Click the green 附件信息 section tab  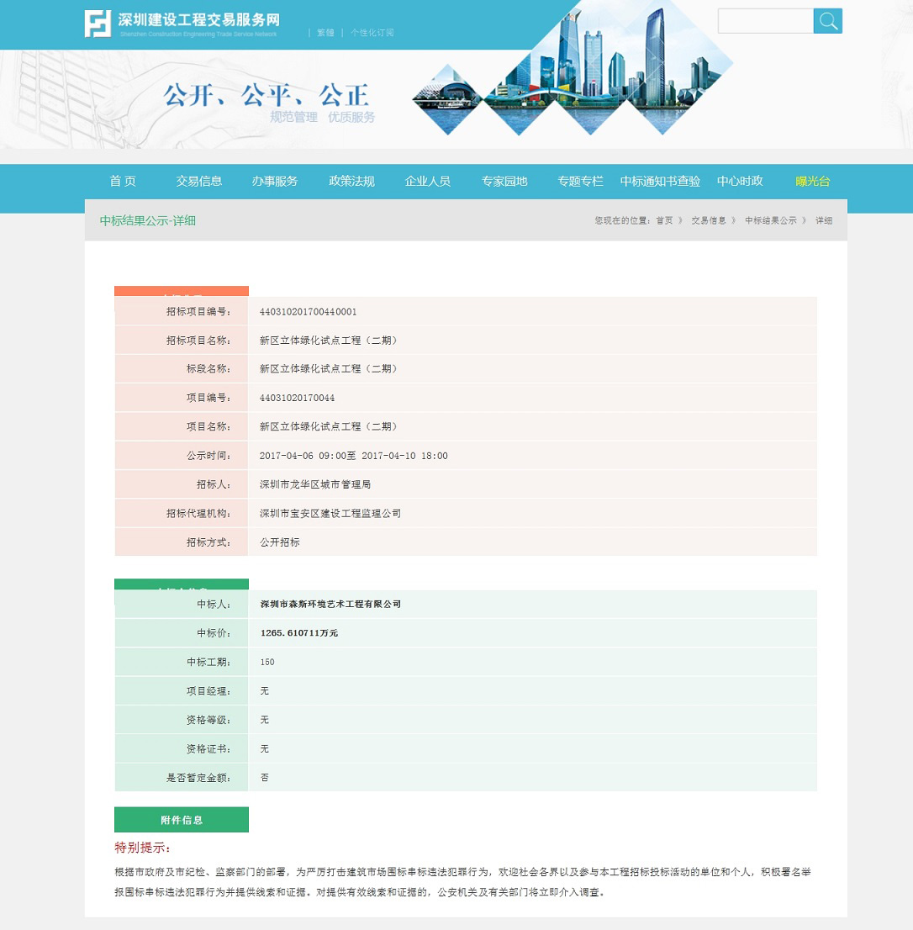[x=182, y=820]
